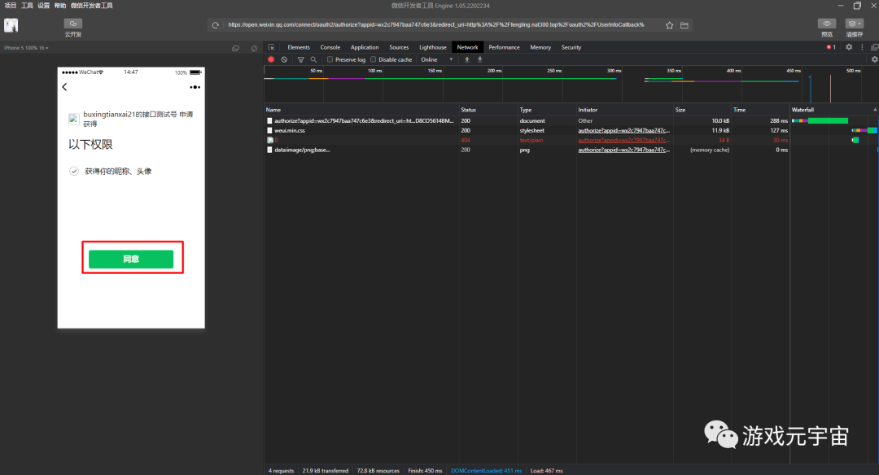Sort by the Initiator column header
The width and height of the screenshot is (879, 475).
point(624,110)
